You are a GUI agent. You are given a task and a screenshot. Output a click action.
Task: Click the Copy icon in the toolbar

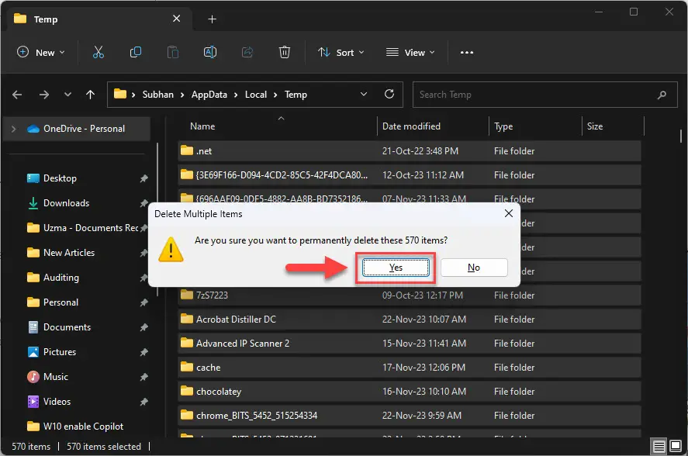[136, 52]
